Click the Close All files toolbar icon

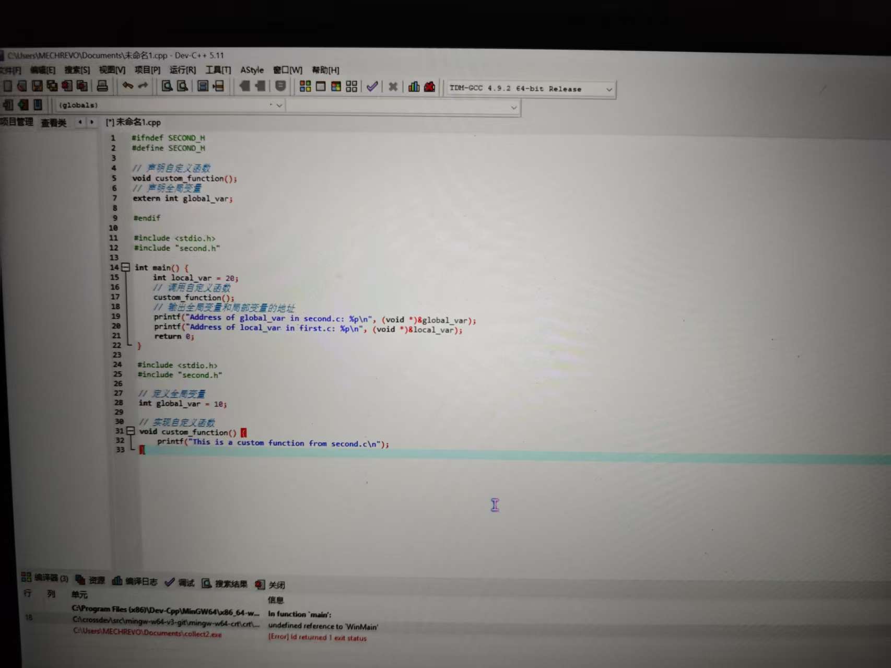click(82, 86)
